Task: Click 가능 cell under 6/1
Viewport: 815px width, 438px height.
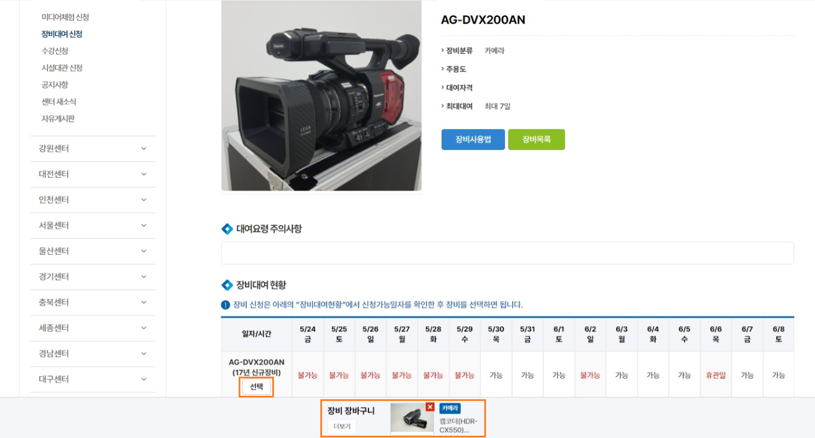Action: click(558, 375)
